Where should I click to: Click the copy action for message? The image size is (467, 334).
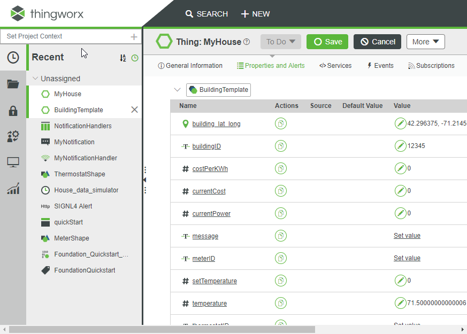(x=280, y=236)
